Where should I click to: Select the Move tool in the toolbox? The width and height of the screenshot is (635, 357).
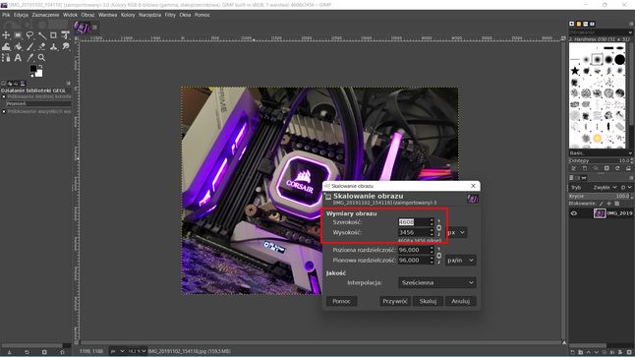(6, 35)
